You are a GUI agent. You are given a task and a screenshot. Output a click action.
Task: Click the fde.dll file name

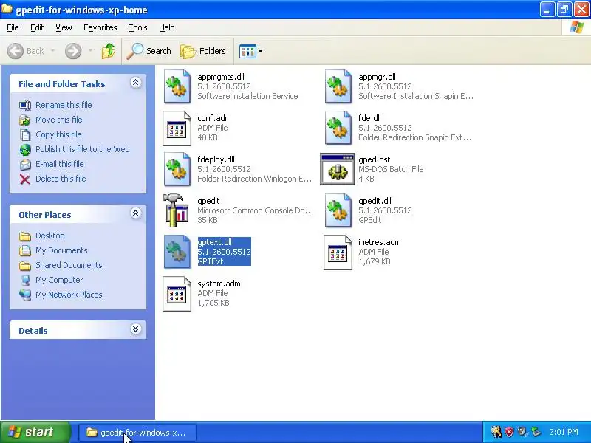pyautogui.click(x=369, y=118)
